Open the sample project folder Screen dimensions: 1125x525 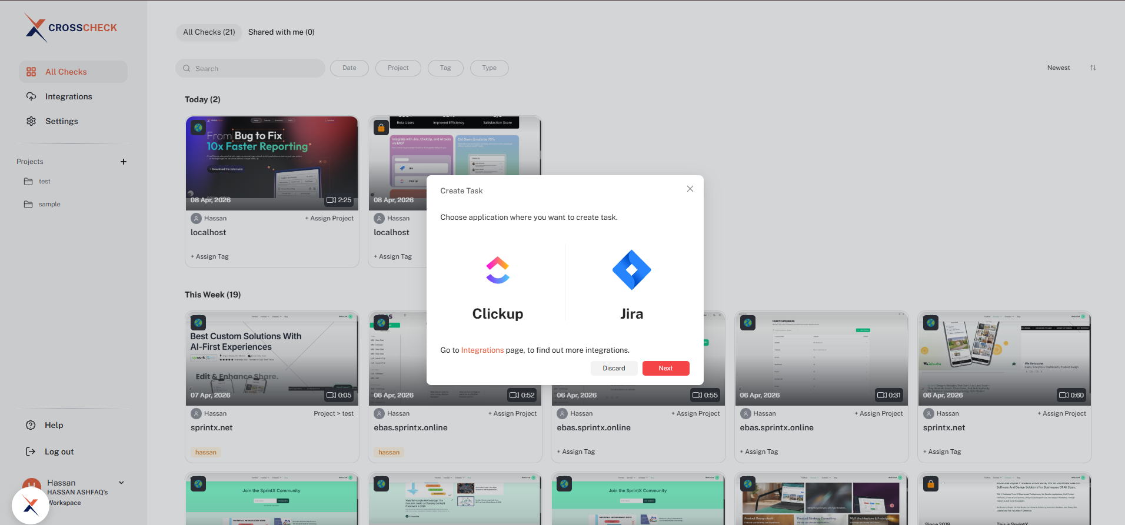click(x=42, y=205)
